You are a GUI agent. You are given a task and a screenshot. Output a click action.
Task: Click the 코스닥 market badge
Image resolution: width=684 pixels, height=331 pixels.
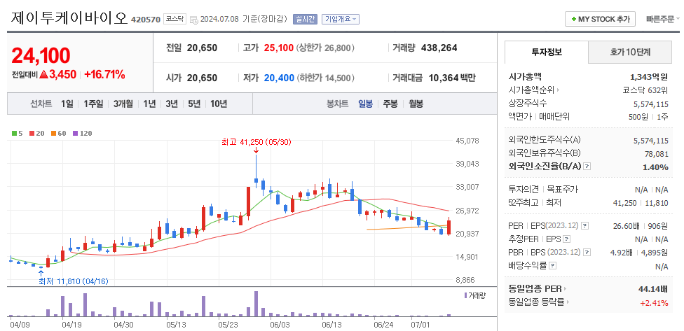click(175, 19)
